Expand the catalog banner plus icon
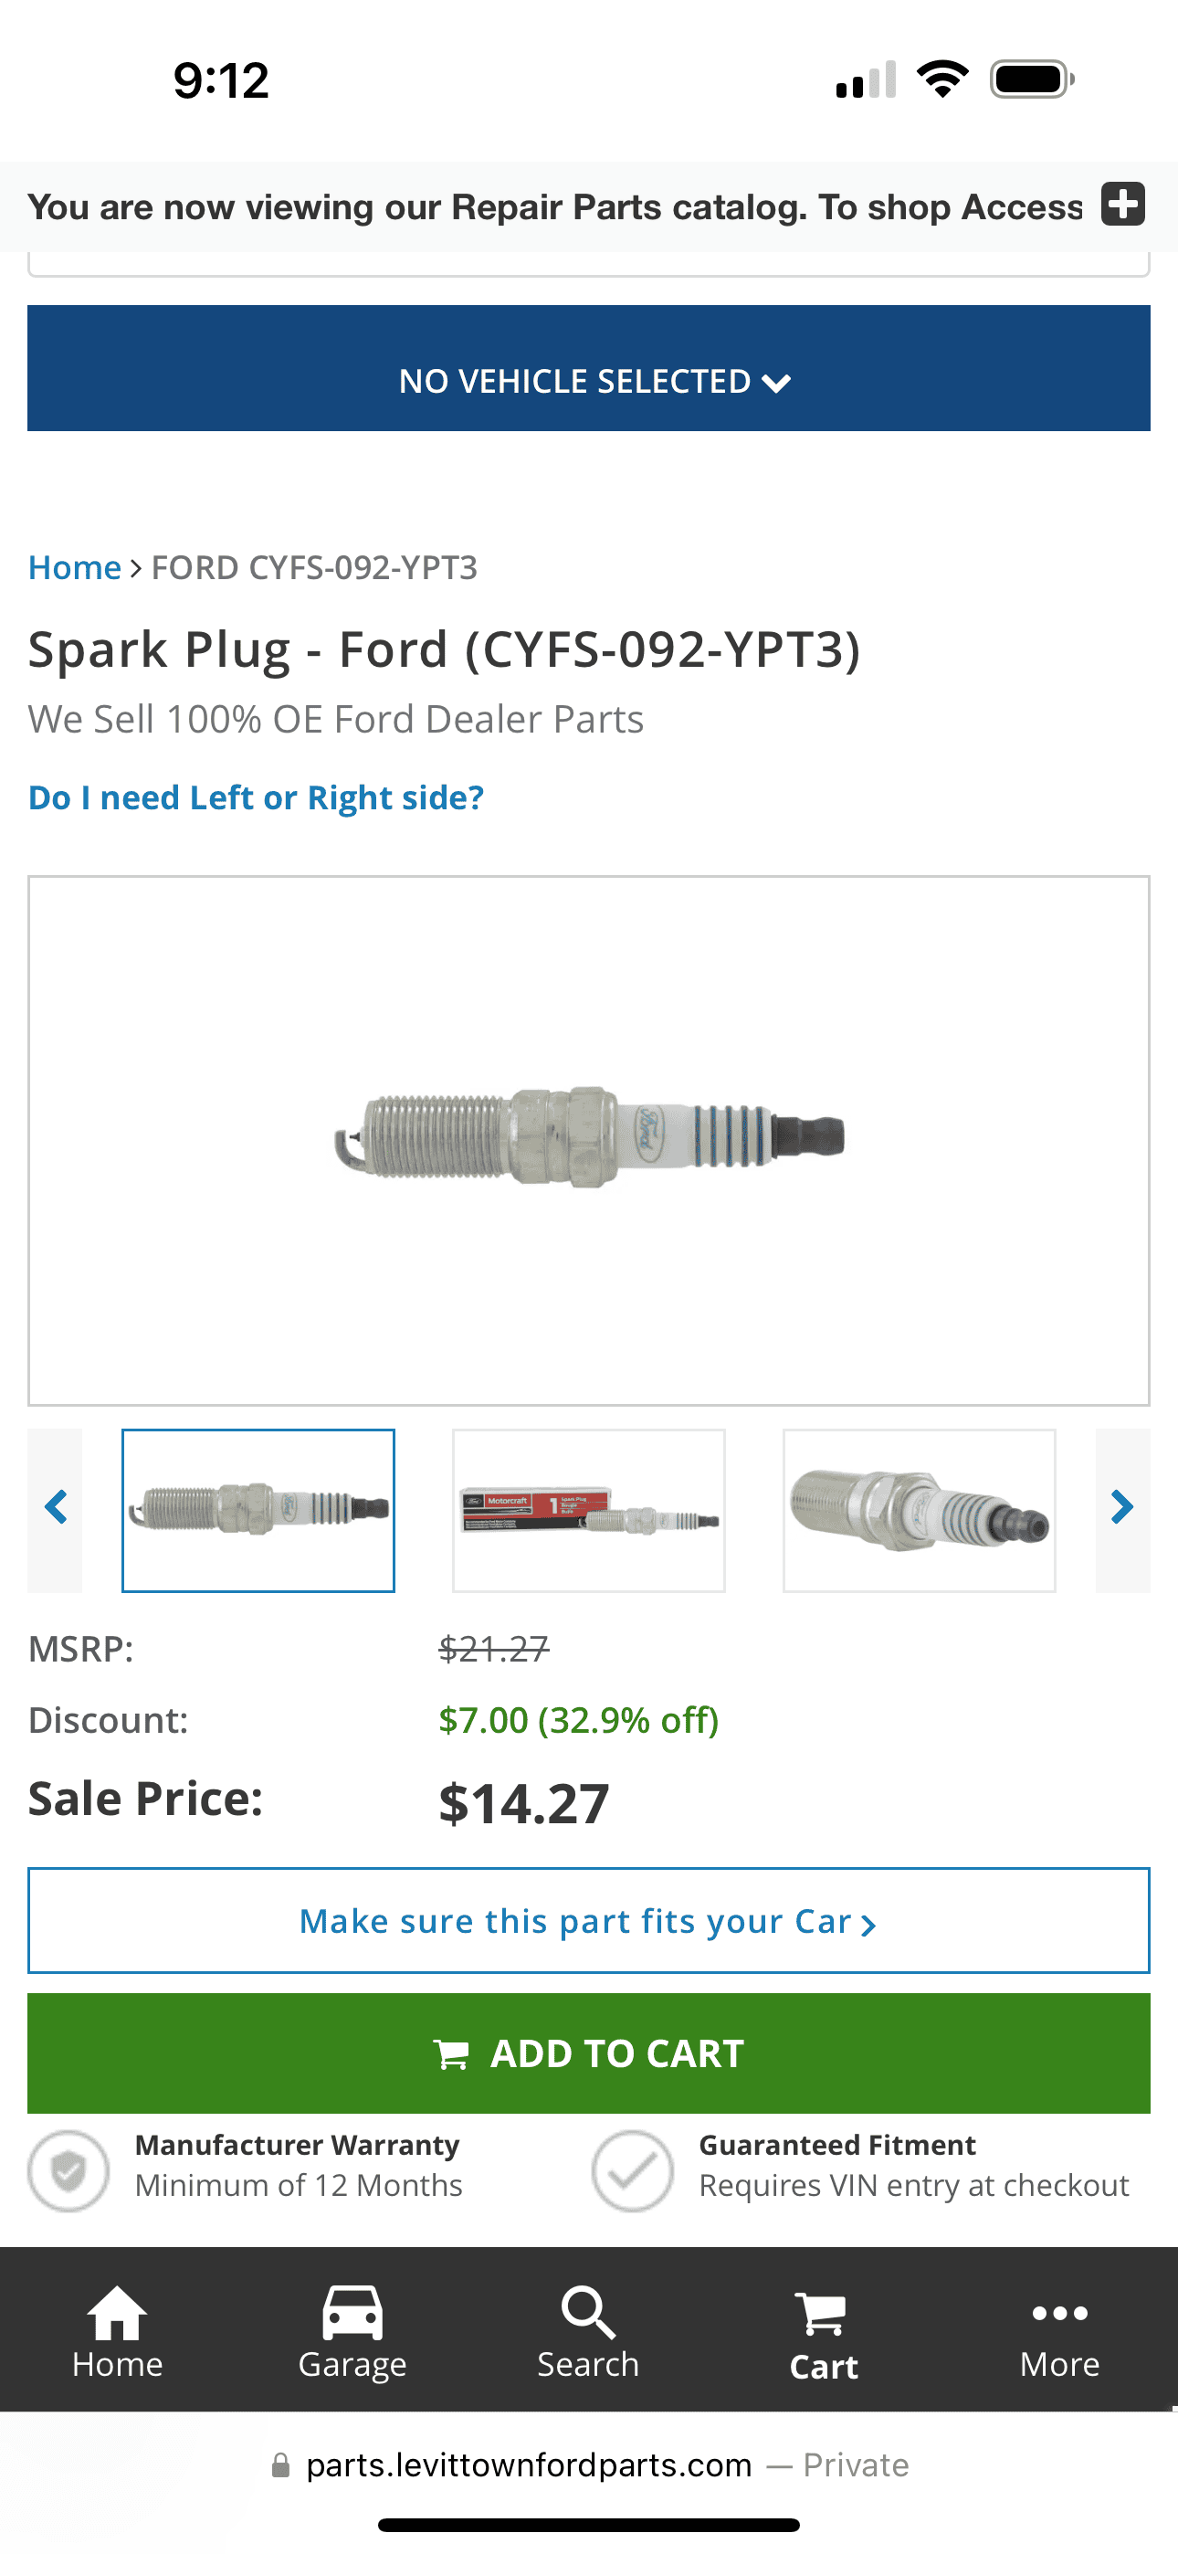1178x2554 pixels. pyautogui.click(x=1122, y=205)
